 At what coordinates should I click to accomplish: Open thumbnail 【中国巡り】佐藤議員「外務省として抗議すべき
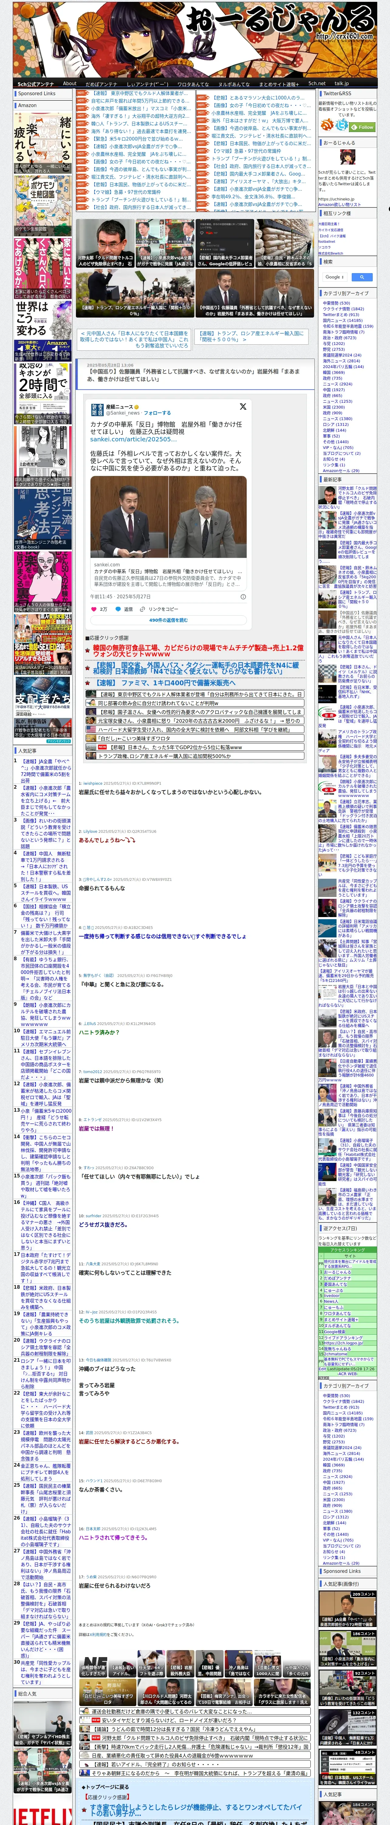pos(254,293)
